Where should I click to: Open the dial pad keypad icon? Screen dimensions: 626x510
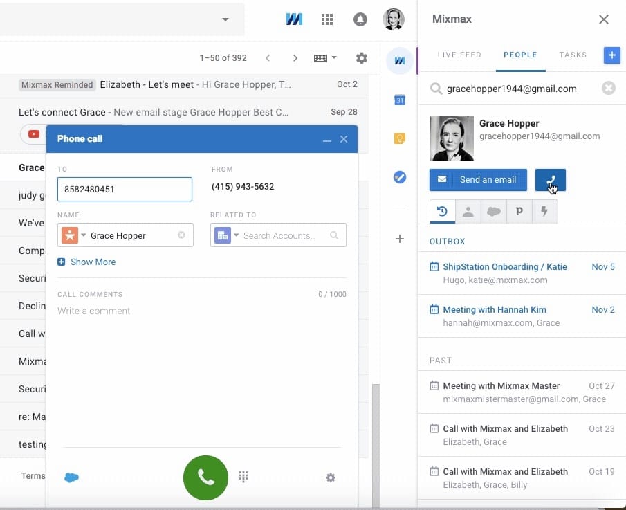tap(243, 477)
